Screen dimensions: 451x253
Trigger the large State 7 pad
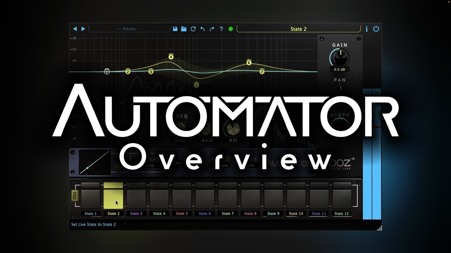point(228,199)
